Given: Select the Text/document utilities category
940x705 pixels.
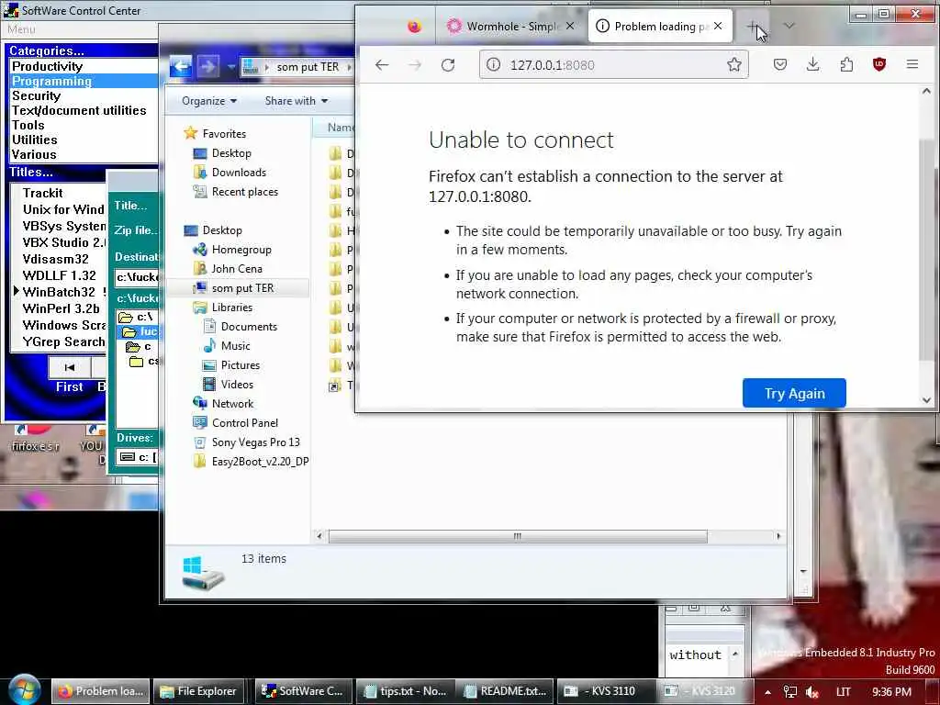Looking at the screenshot, I should pyautogui.click(x=84, y=110).
